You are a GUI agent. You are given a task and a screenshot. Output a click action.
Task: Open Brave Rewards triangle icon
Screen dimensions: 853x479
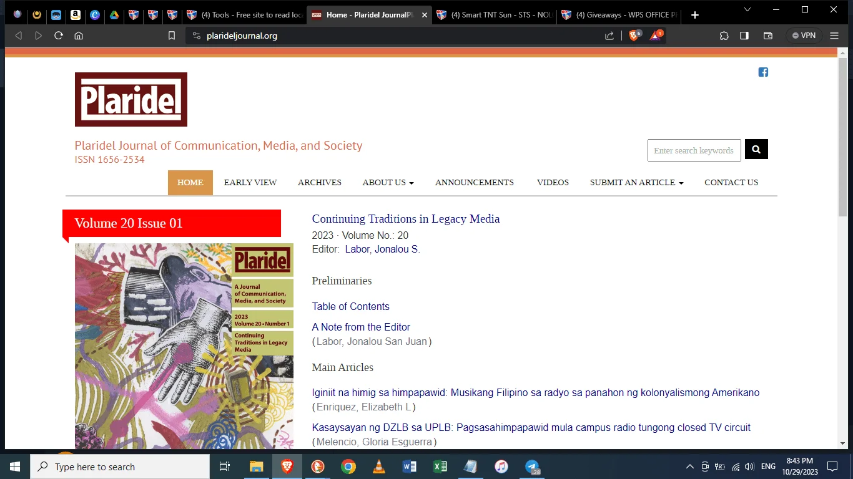[x=656, y=36]
